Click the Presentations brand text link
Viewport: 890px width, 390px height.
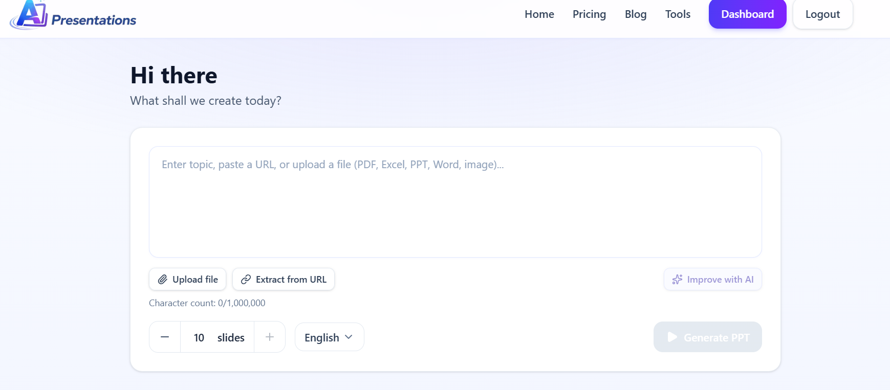[94, 20]
